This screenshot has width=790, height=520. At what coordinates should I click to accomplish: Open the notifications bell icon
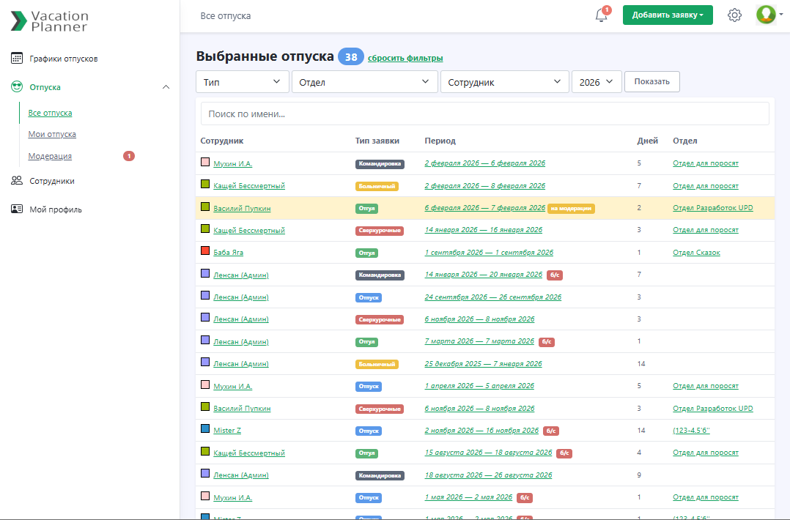[x=602, y=15]
